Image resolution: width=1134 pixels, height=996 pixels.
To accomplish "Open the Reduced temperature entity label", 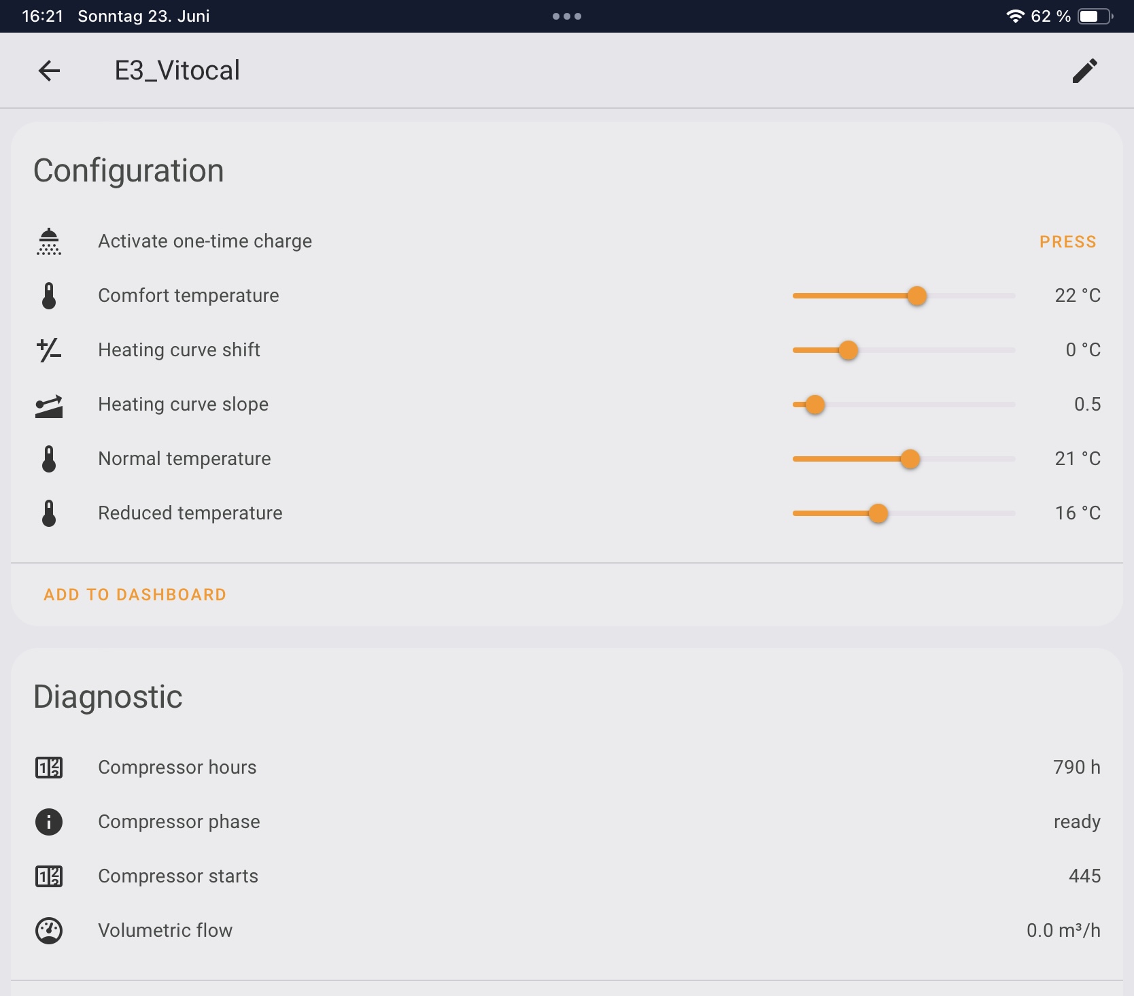I will pyautogui.click(x=190, y=513).
